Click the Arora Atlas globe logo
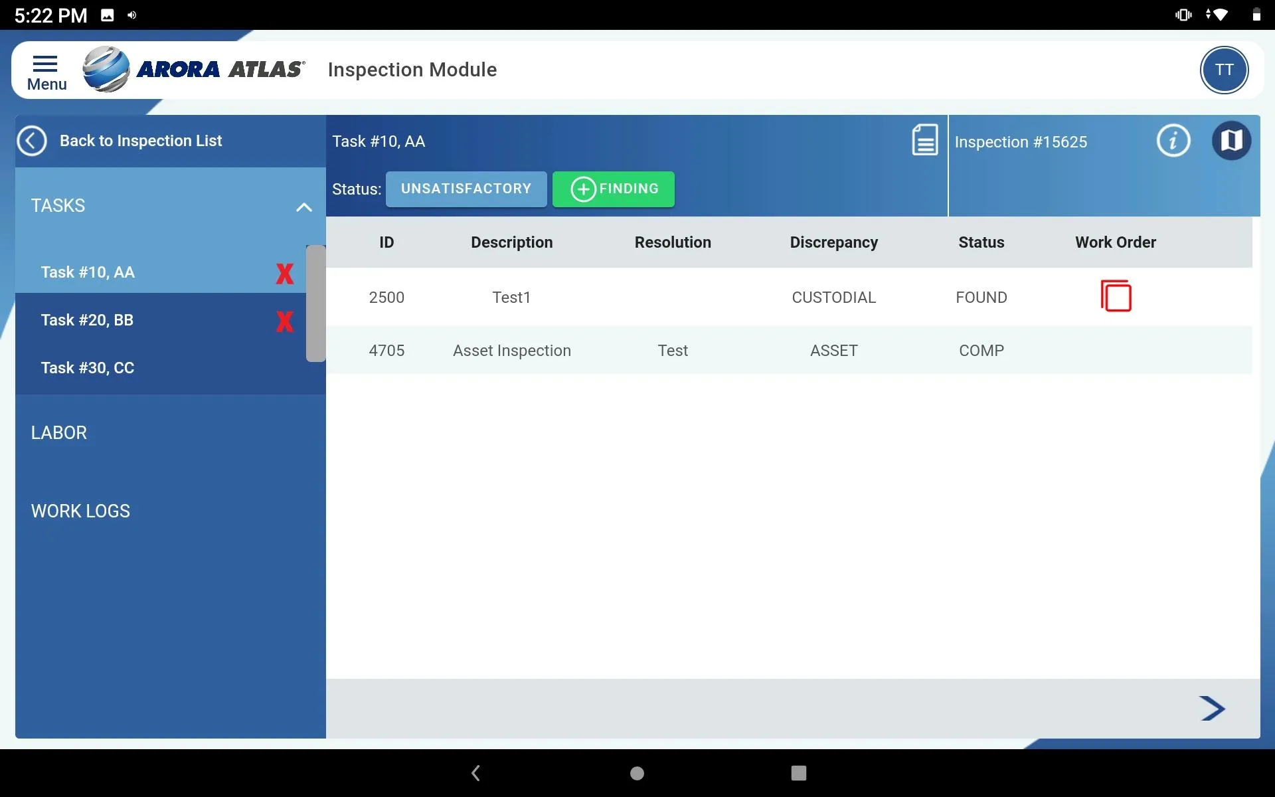The image size is (1275, 797). (106, 69)
